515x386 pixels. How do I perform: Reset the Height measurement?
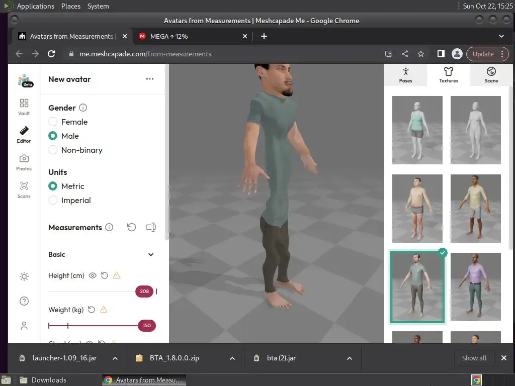105,275
